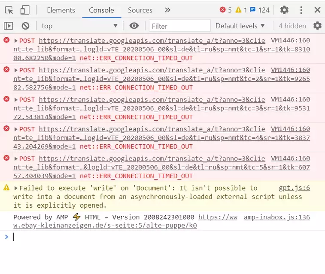The image size is (325, 274).
Task: Open the top context dropdown
Action: [x=79, y=26]
